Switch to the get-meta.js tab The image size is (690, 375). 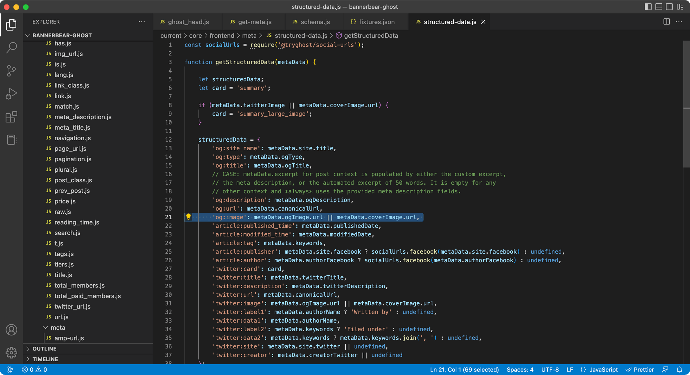[254, 22]
